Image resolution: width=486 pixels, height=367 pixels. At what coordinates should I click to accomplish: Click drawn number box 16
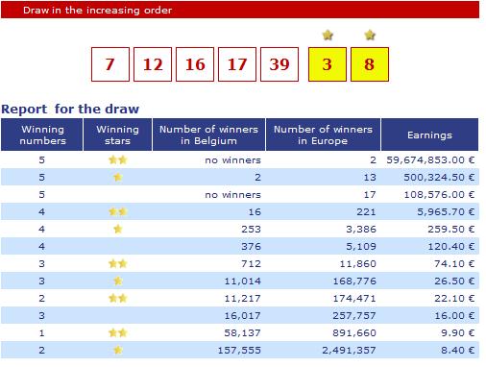click(x=195, y=64)
